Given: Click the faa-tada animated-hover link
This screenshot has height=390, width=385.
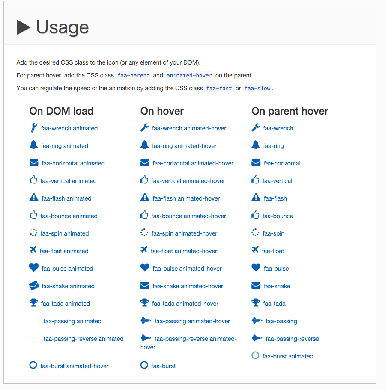Looking at the screenshot, I should pyautogui.click(x=185, y=304).
